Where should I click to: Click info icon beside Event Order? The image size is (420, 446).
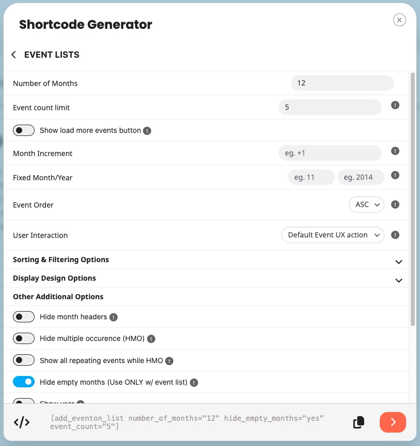[x=395, y=204]
